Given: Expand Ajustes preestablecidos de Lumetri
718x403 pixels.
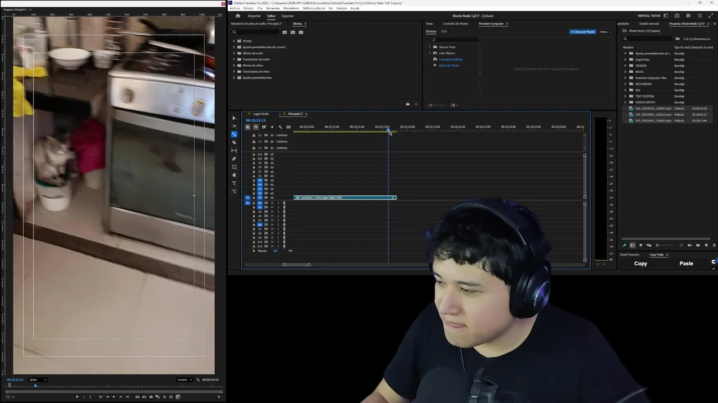Looking at the screenshot, I should point(234,47).
